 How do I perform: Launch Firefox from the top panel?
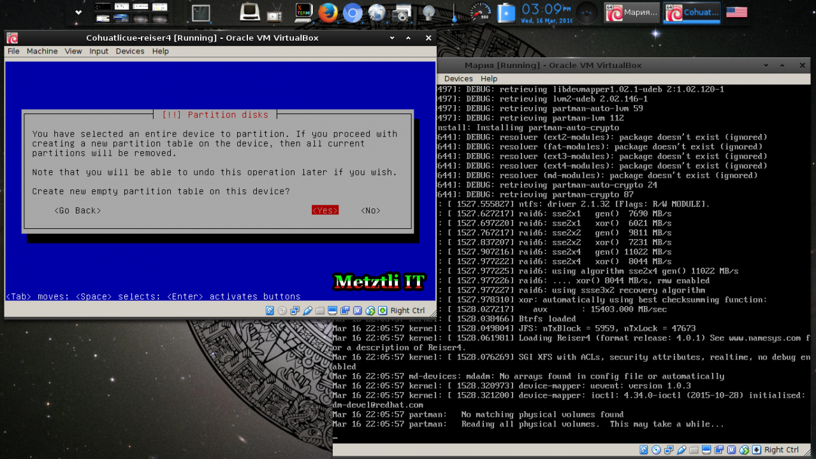click(x=328, y=12)
